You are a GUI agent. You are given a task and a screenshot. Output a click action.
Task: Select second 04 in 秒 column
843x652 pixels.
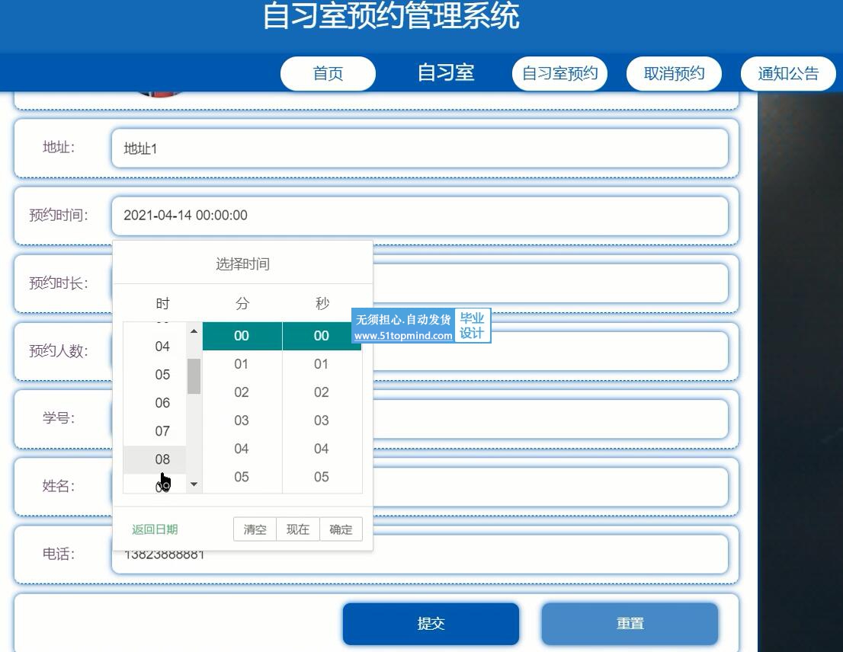(x=322, y=449)
